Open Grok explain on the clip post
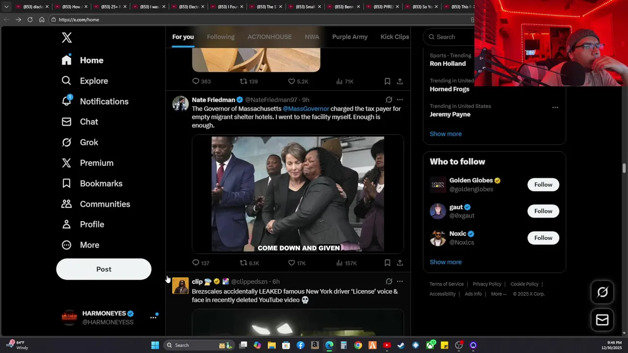 [x=389, y=281]
